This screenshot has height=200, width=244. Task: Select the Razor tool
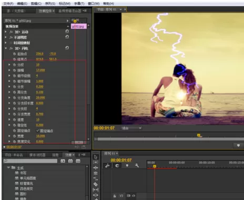96,184
